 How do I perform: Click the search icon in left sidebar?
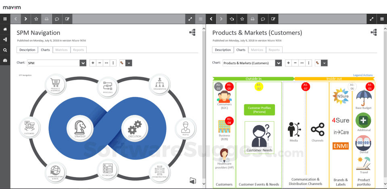click(x=5, y=50)
